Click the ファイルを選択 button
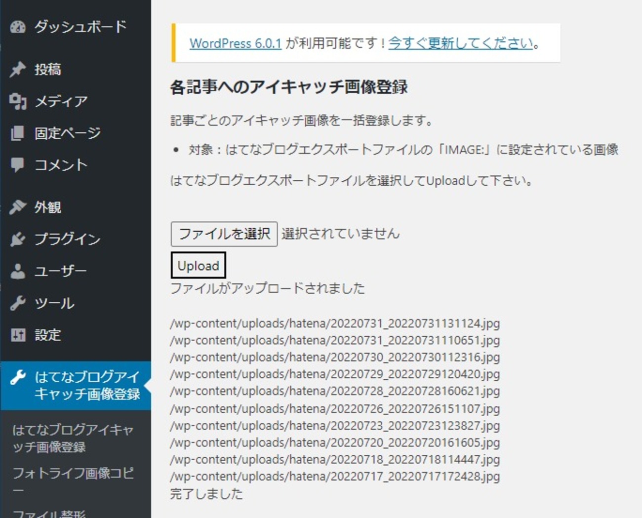Image resolution: width=642 pixels, height=518 pixels. click(x=224, y=234)
